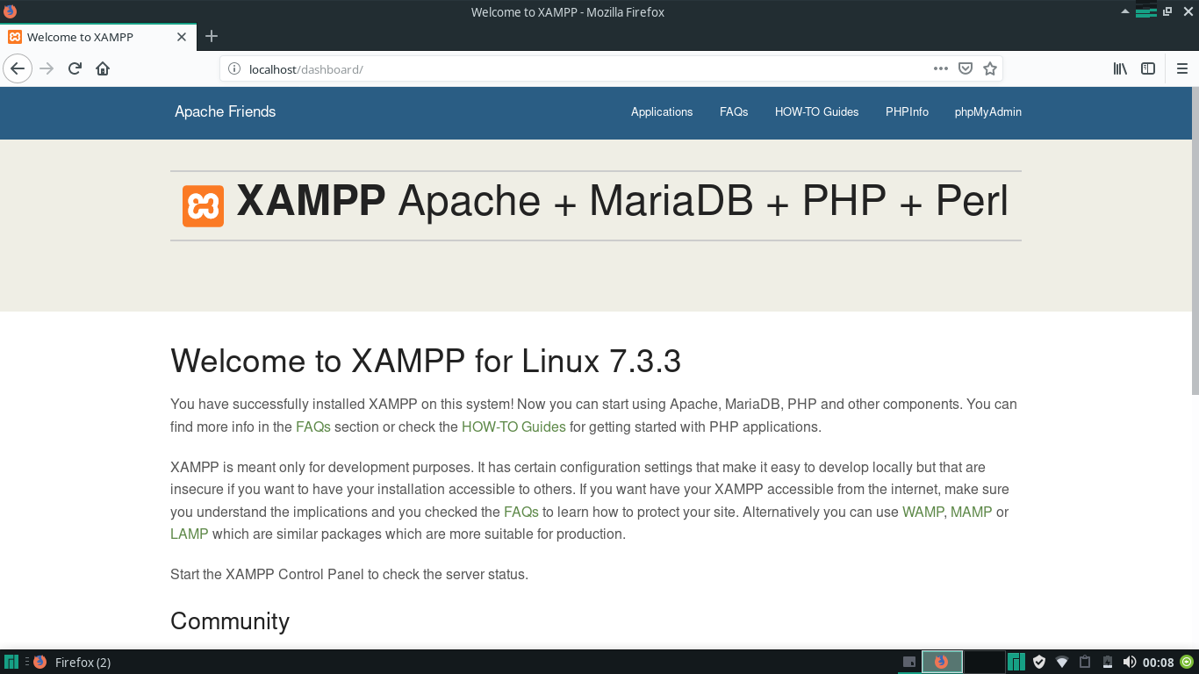Click the Firefox (2) taskbar entry

[72, 663]
